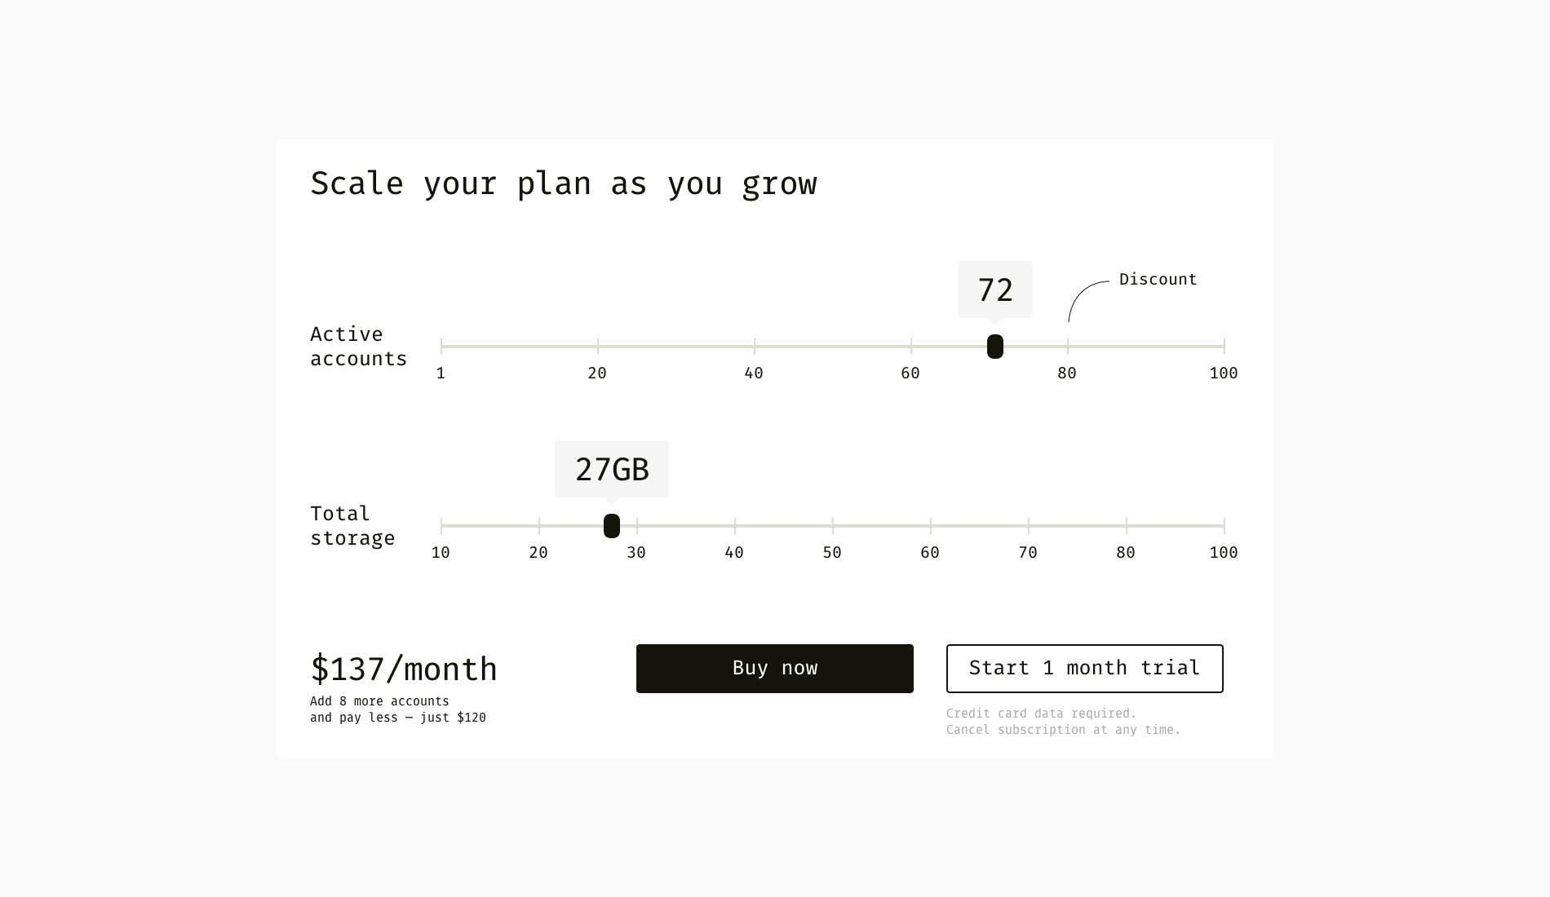Set Active accounts to maximum 100
The image size is (1550, 897).
click(x=1224, y=347)
